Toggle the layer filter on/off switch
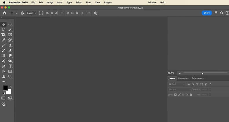229x122 pixels. 210,84
